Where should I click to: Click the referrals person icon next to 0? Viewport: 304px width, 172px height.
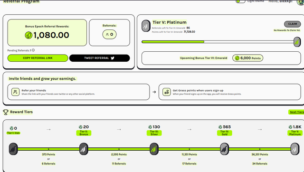[107, 34]
